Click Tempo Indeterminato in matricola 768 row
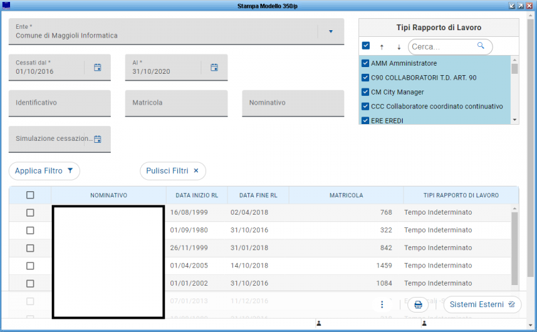The image size is (537, 332). [x=438, y=213]
